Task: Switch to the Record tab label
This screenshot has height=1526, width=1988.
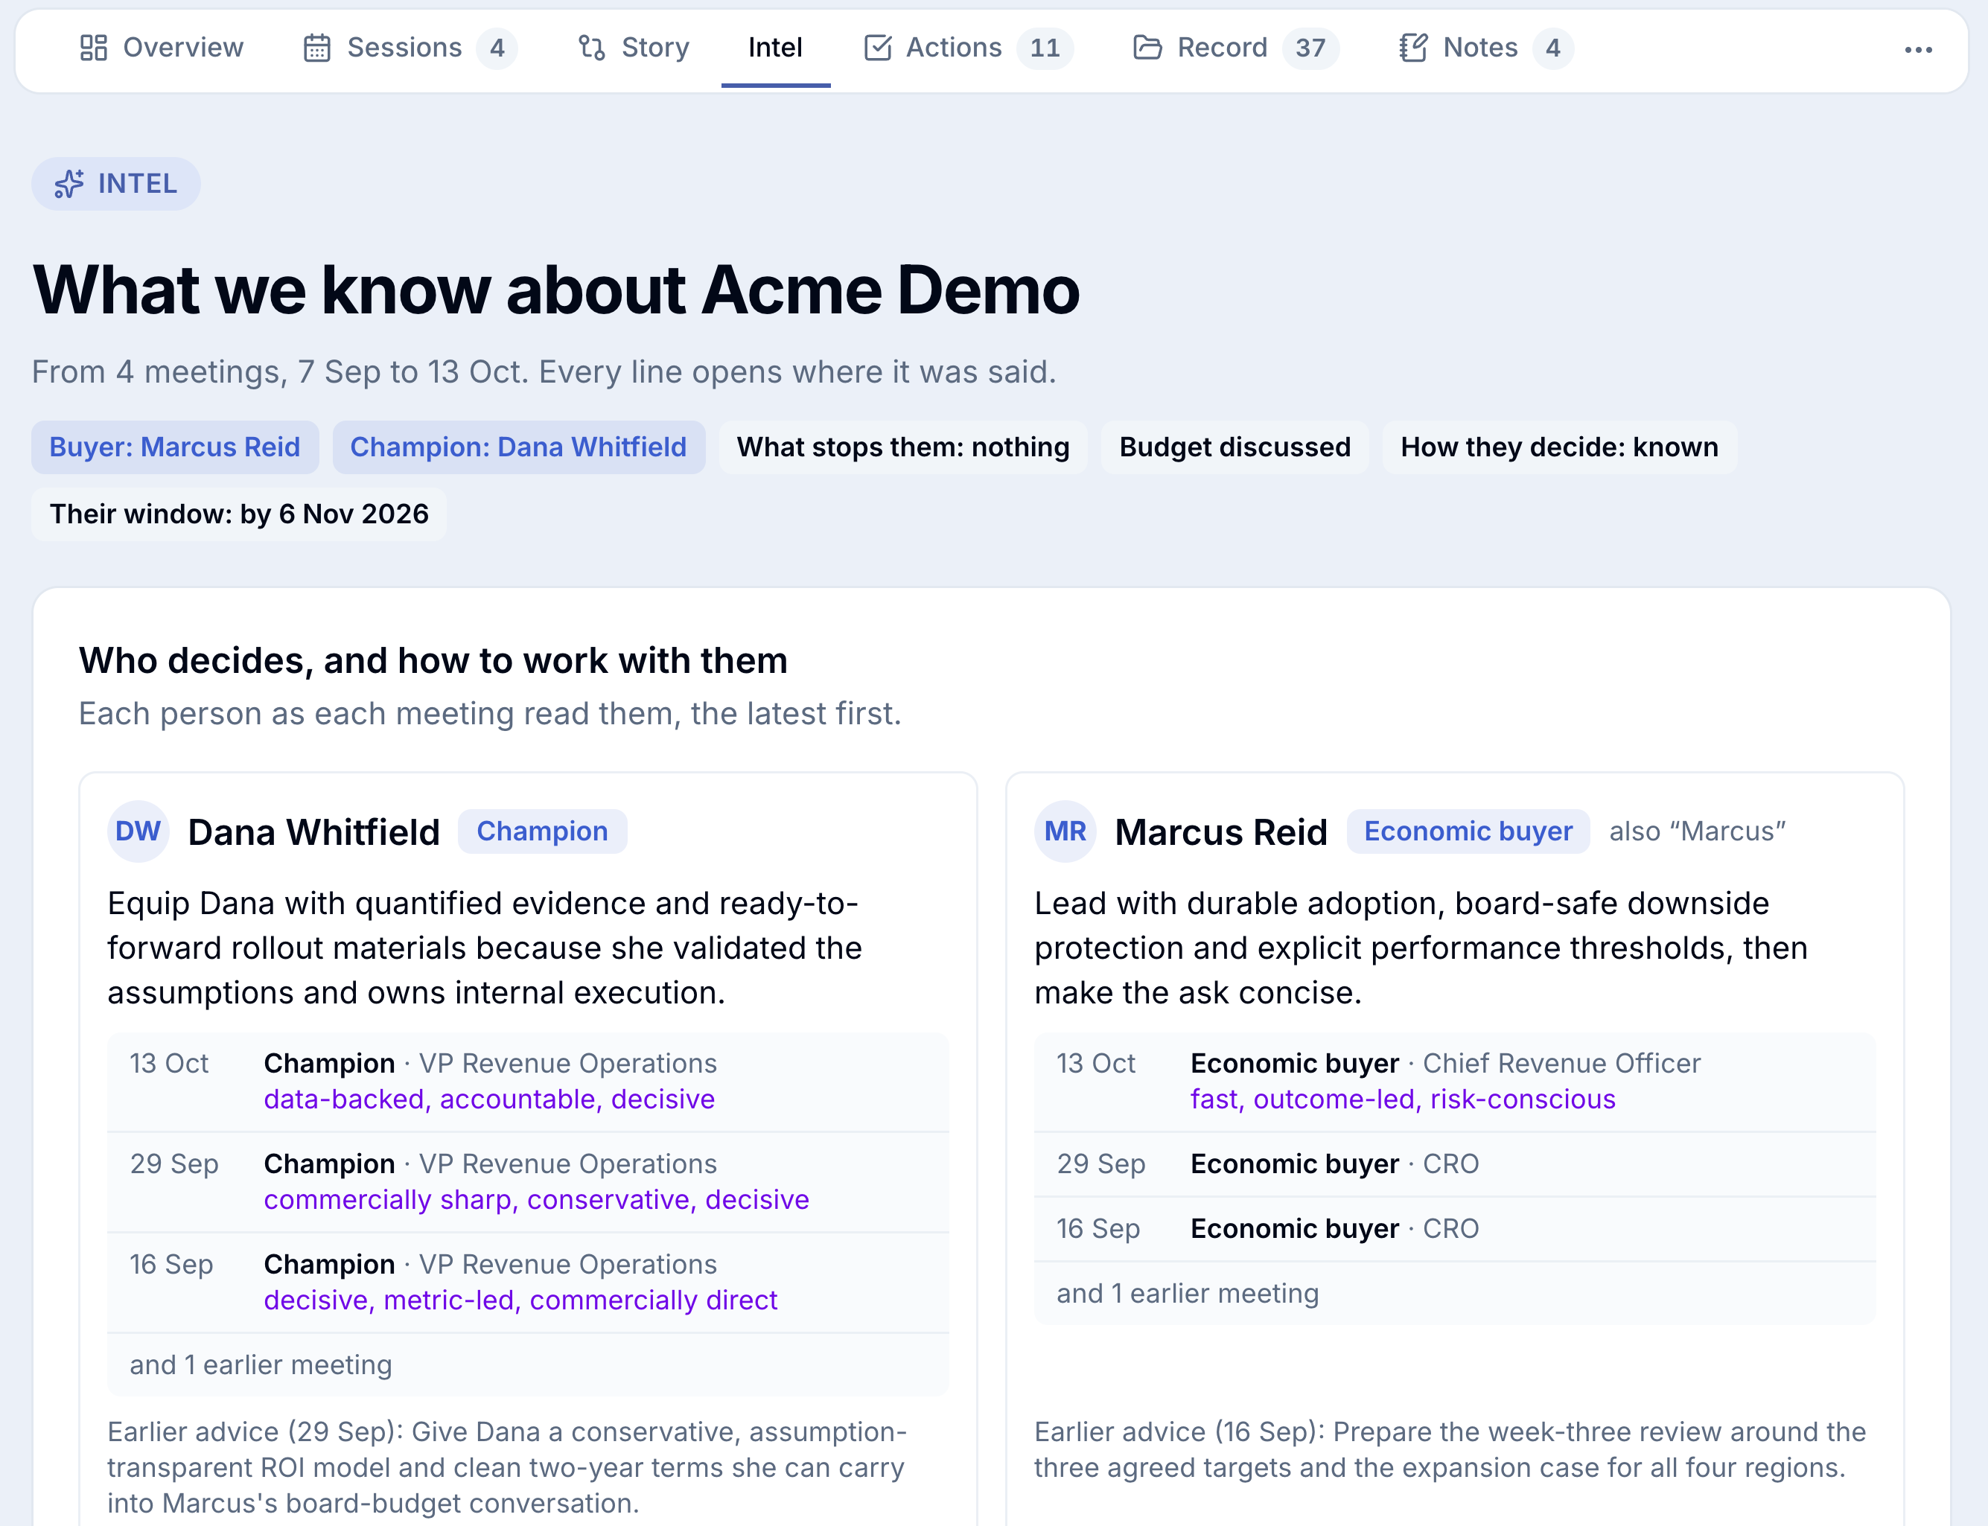Action: click(1222, 47)
